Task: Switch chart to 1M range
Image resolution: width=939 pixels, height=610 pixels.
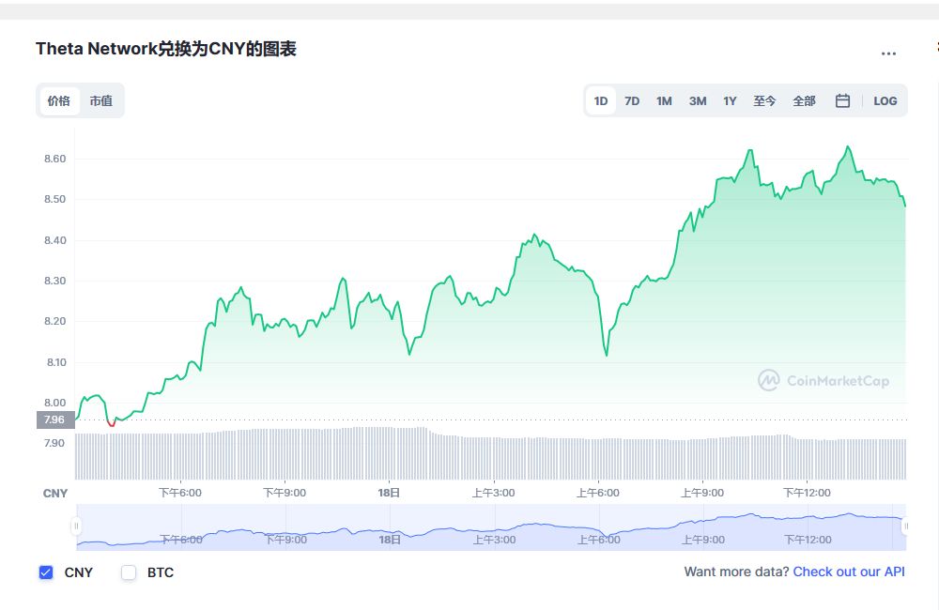Action: [664, 101]
